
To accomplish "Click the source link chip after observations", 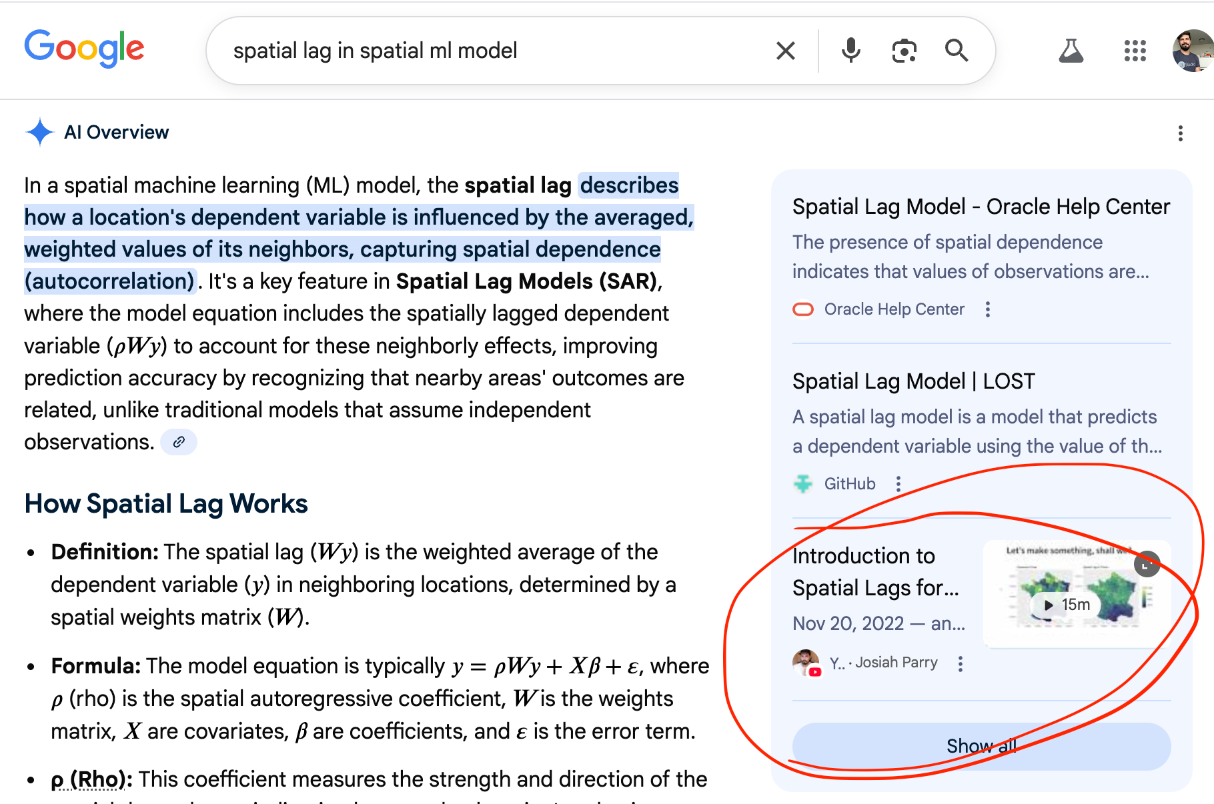I will pyautogui.click(x=179, y=442).
